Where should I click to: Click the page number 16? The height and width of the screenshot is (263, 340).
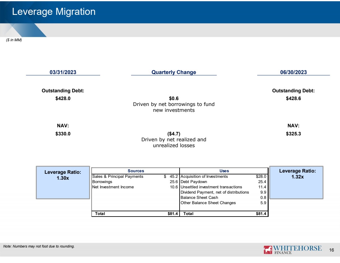(332, 250)
